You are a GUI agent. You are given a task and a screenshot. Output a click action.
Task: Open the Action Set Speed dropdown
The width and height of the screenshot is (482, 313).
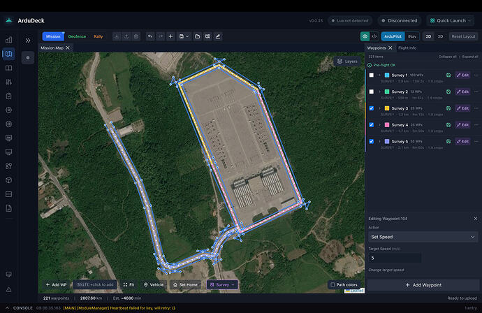423,237
